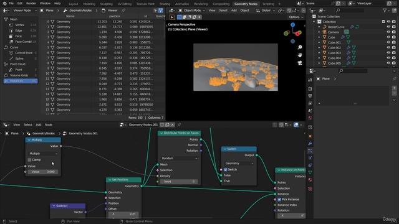Collapse the Collection in outliner
399x224 pixels.
[314, 22]
